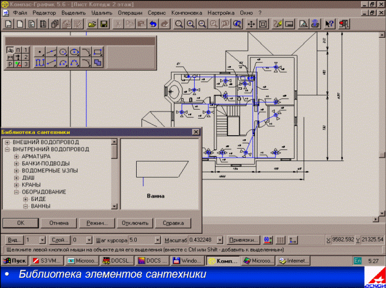This screenshot has height=288, width=386.
Task: Click the Справка button
Action: tap(173, 223)
